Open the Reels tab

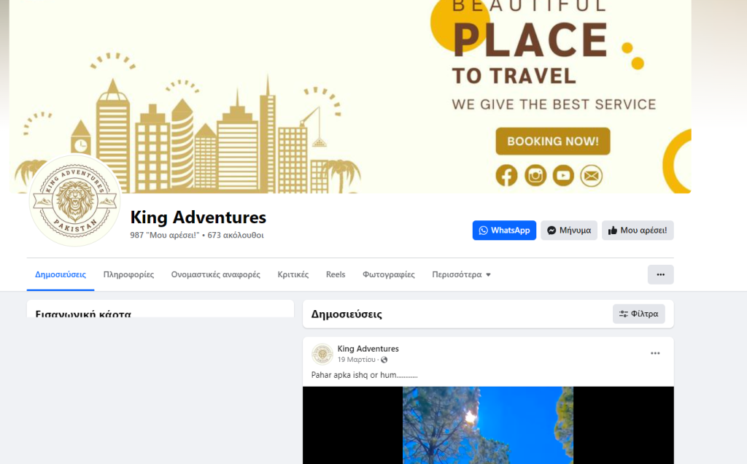(x=336, y=274)
